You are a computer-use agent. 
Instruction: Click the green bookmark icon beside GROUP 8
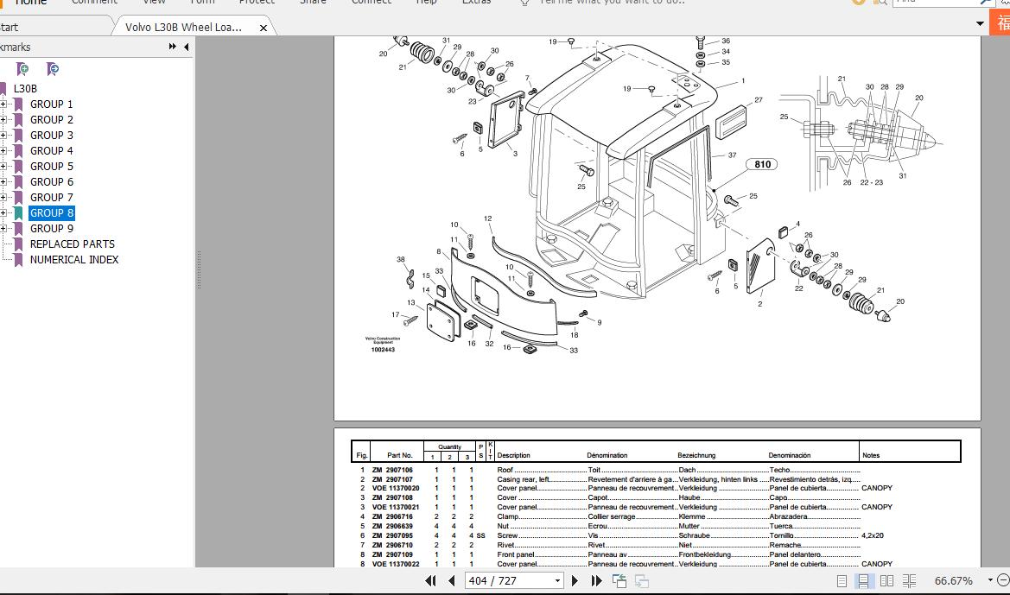[18, 213]
